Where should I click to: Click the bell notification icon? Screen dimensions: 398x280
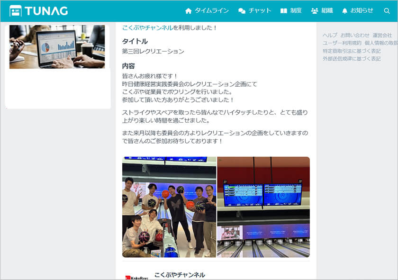(x=344, y=11)
